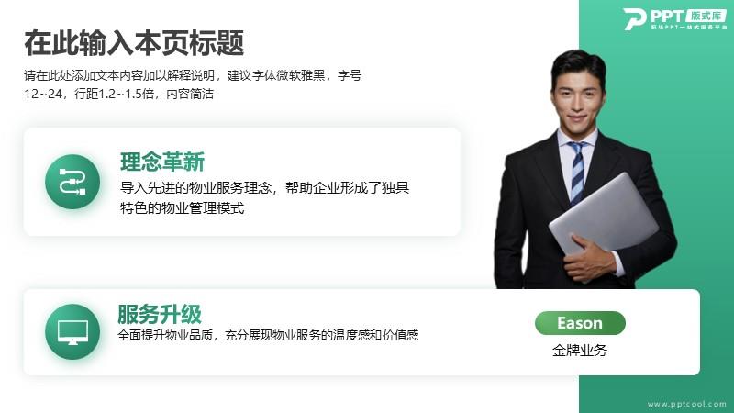Select the 金牌业务 label

[x=580, y=351]
